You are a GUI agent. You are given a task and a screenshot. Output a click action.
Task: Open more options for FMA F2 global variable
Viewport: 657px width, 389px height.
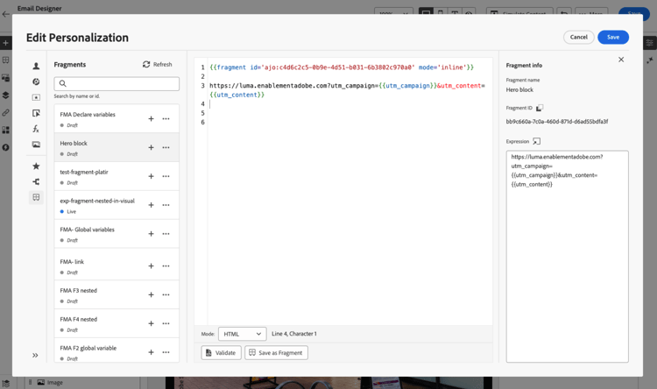tap(166, 352)
